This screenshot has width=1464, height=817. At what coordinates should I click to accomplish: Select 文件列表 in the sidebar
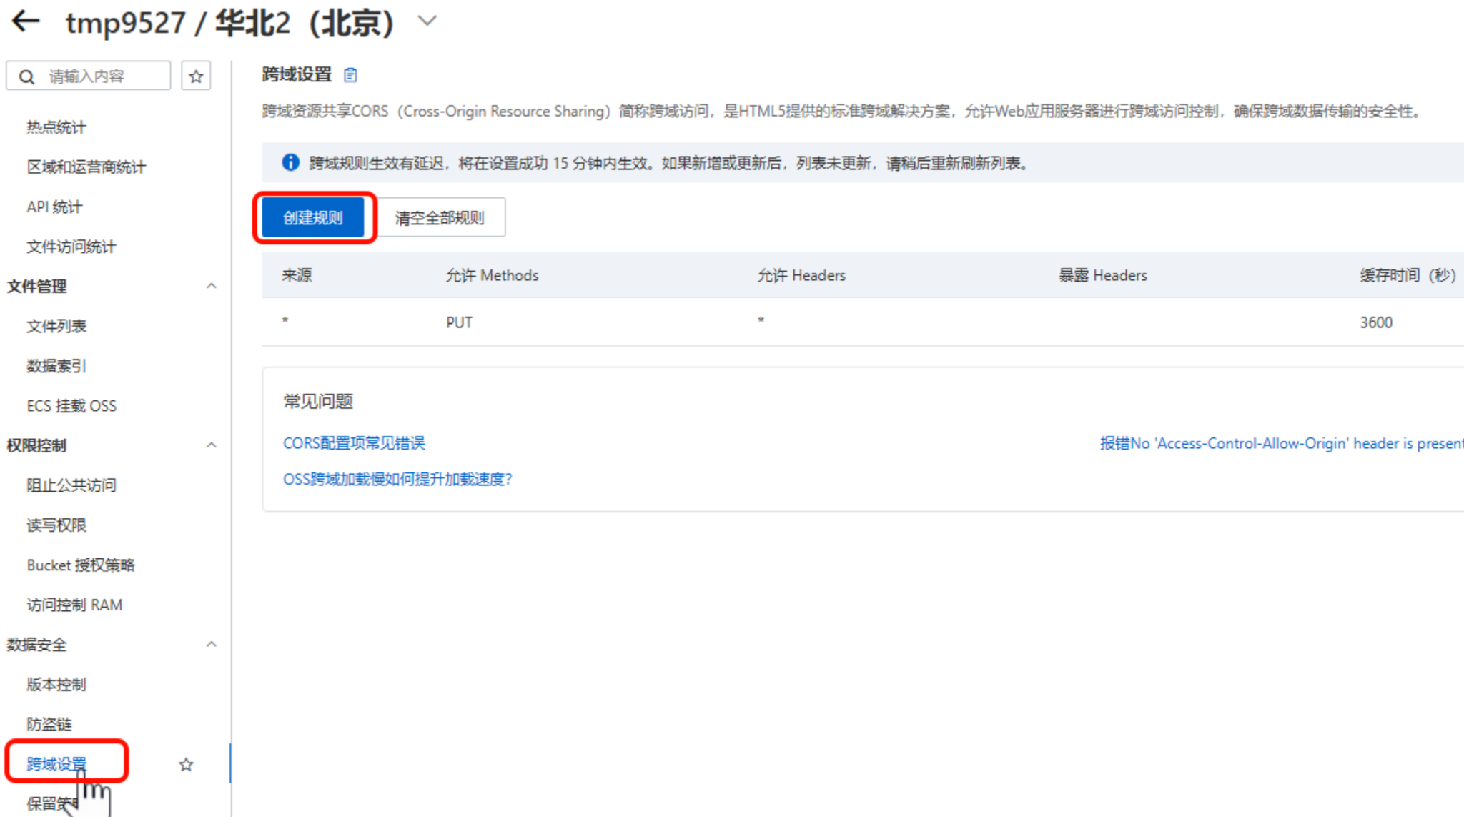coord(56,326)
